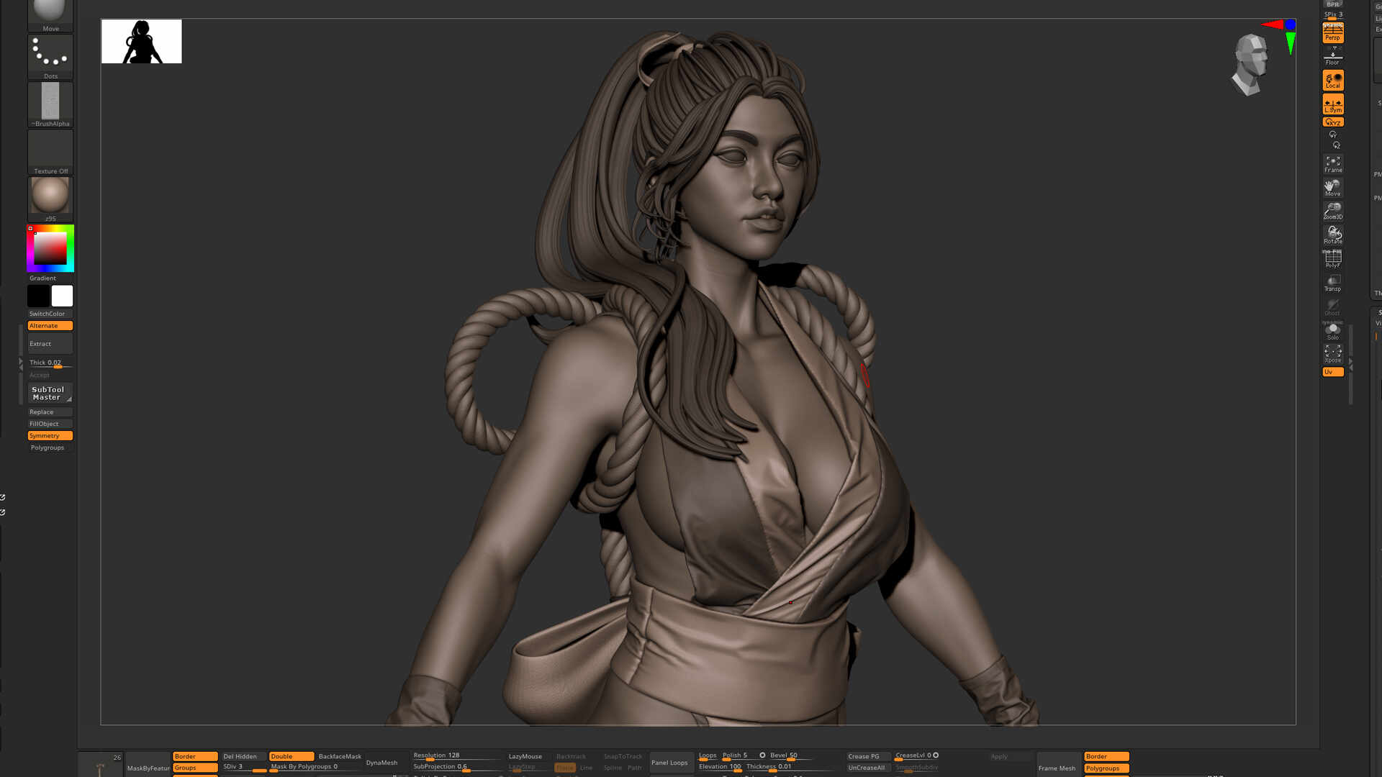Toggle the Alternate color button
Viewport: 1382px width, 777px height.
pos(50,326)
